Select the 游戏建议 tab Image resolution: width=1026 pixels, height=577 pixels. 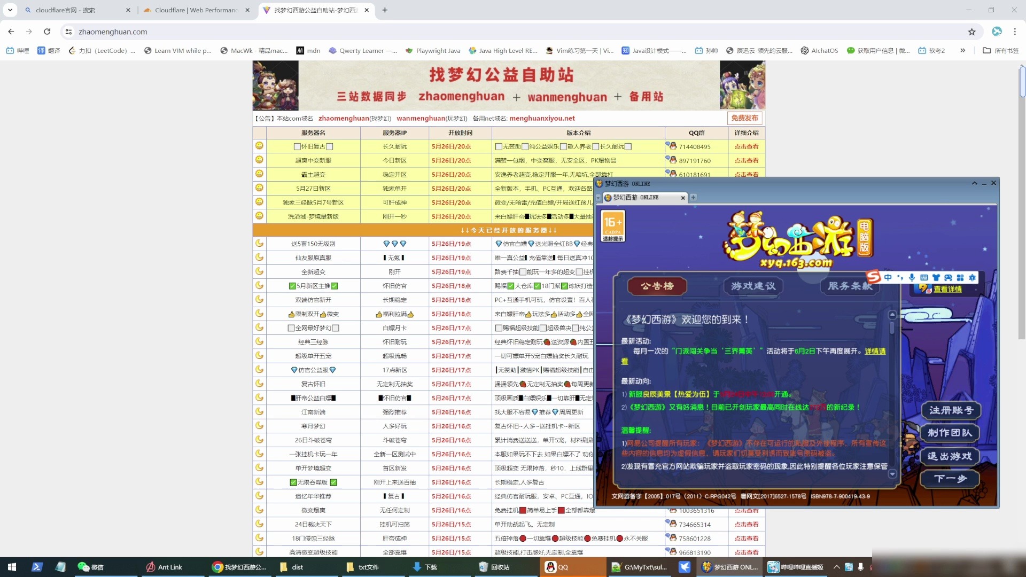click(753, 286)
